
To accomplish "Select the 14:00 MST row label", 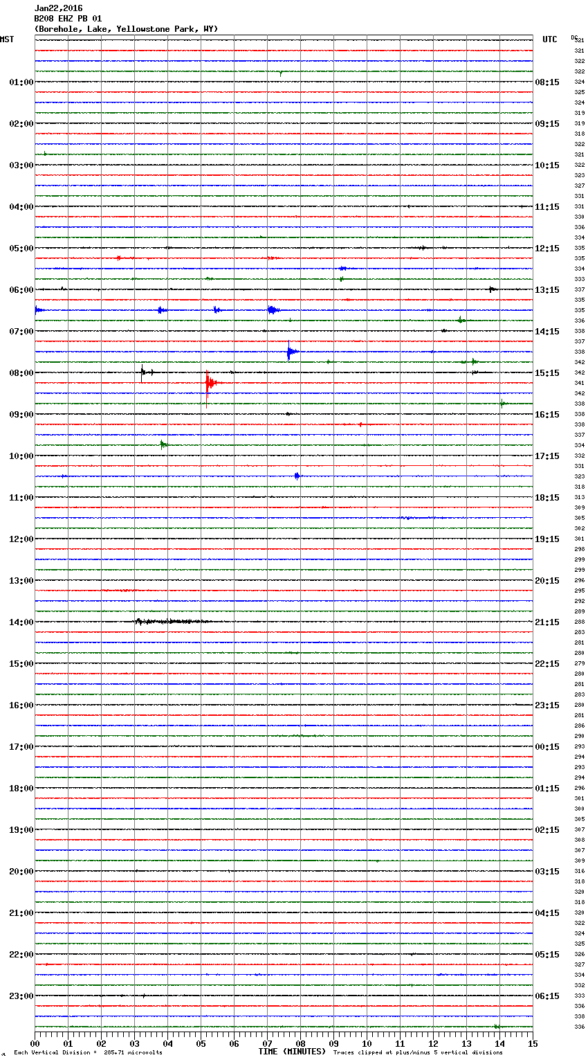I will (21, 622).
